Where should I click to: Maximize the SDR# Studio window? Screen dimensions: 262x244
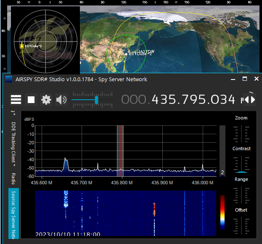pyautogui.click(x=245, y=79)
